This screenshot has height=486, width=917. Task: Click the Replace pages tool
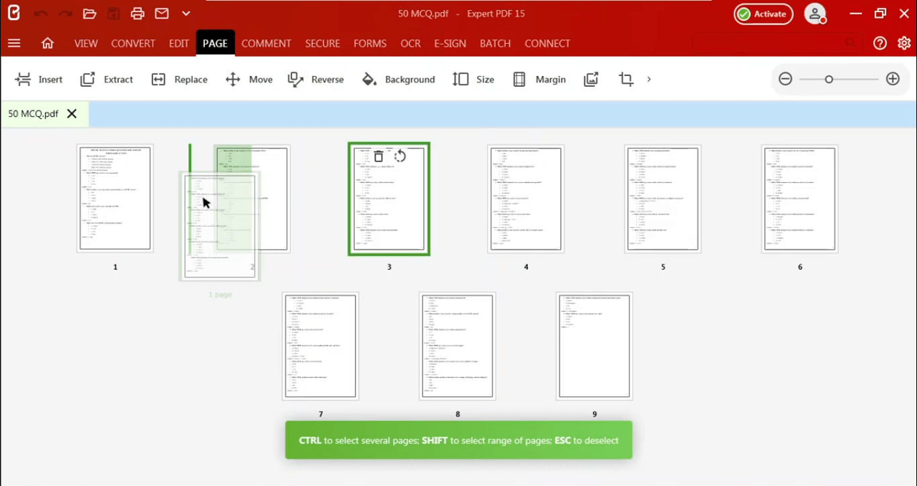tap(179, 79)
